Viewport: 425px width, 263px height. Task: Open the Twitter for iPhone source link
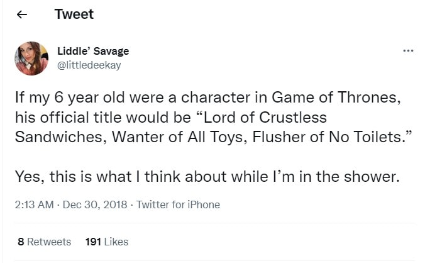pos(179,204)
